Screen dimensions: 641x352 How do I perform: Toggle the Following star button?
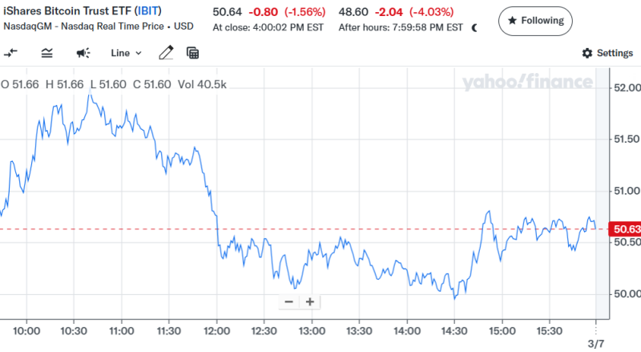pyautogui.click(x=535, y=20)
